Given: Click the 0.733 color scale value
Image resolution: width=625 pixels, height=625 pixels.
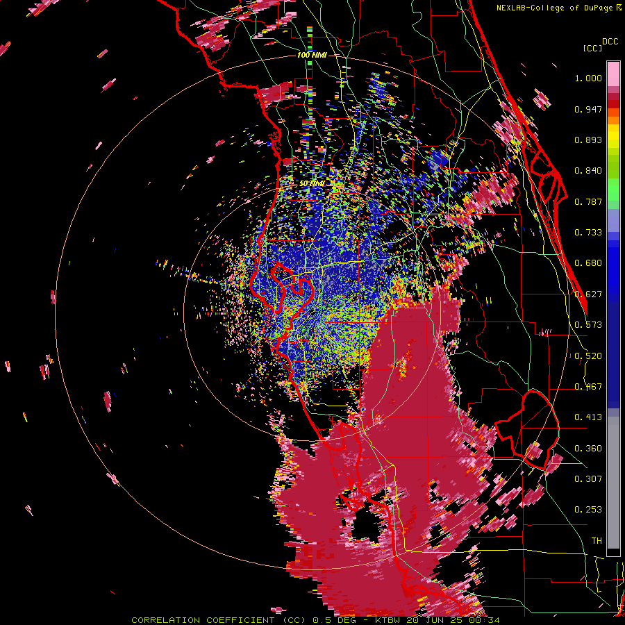Looking at the screenshot, I should (588, 233).
